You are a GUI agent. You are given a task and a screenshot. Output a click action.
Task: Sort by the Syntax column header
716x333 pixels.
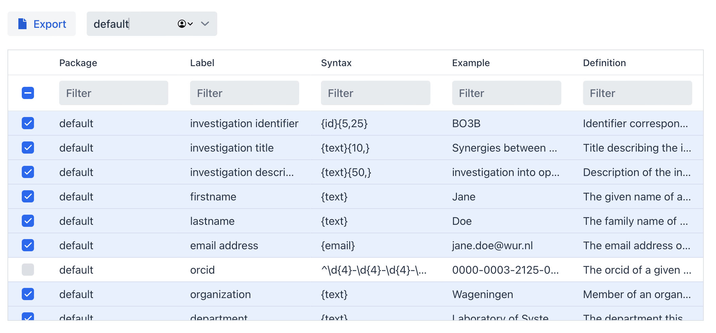[336, 63]
